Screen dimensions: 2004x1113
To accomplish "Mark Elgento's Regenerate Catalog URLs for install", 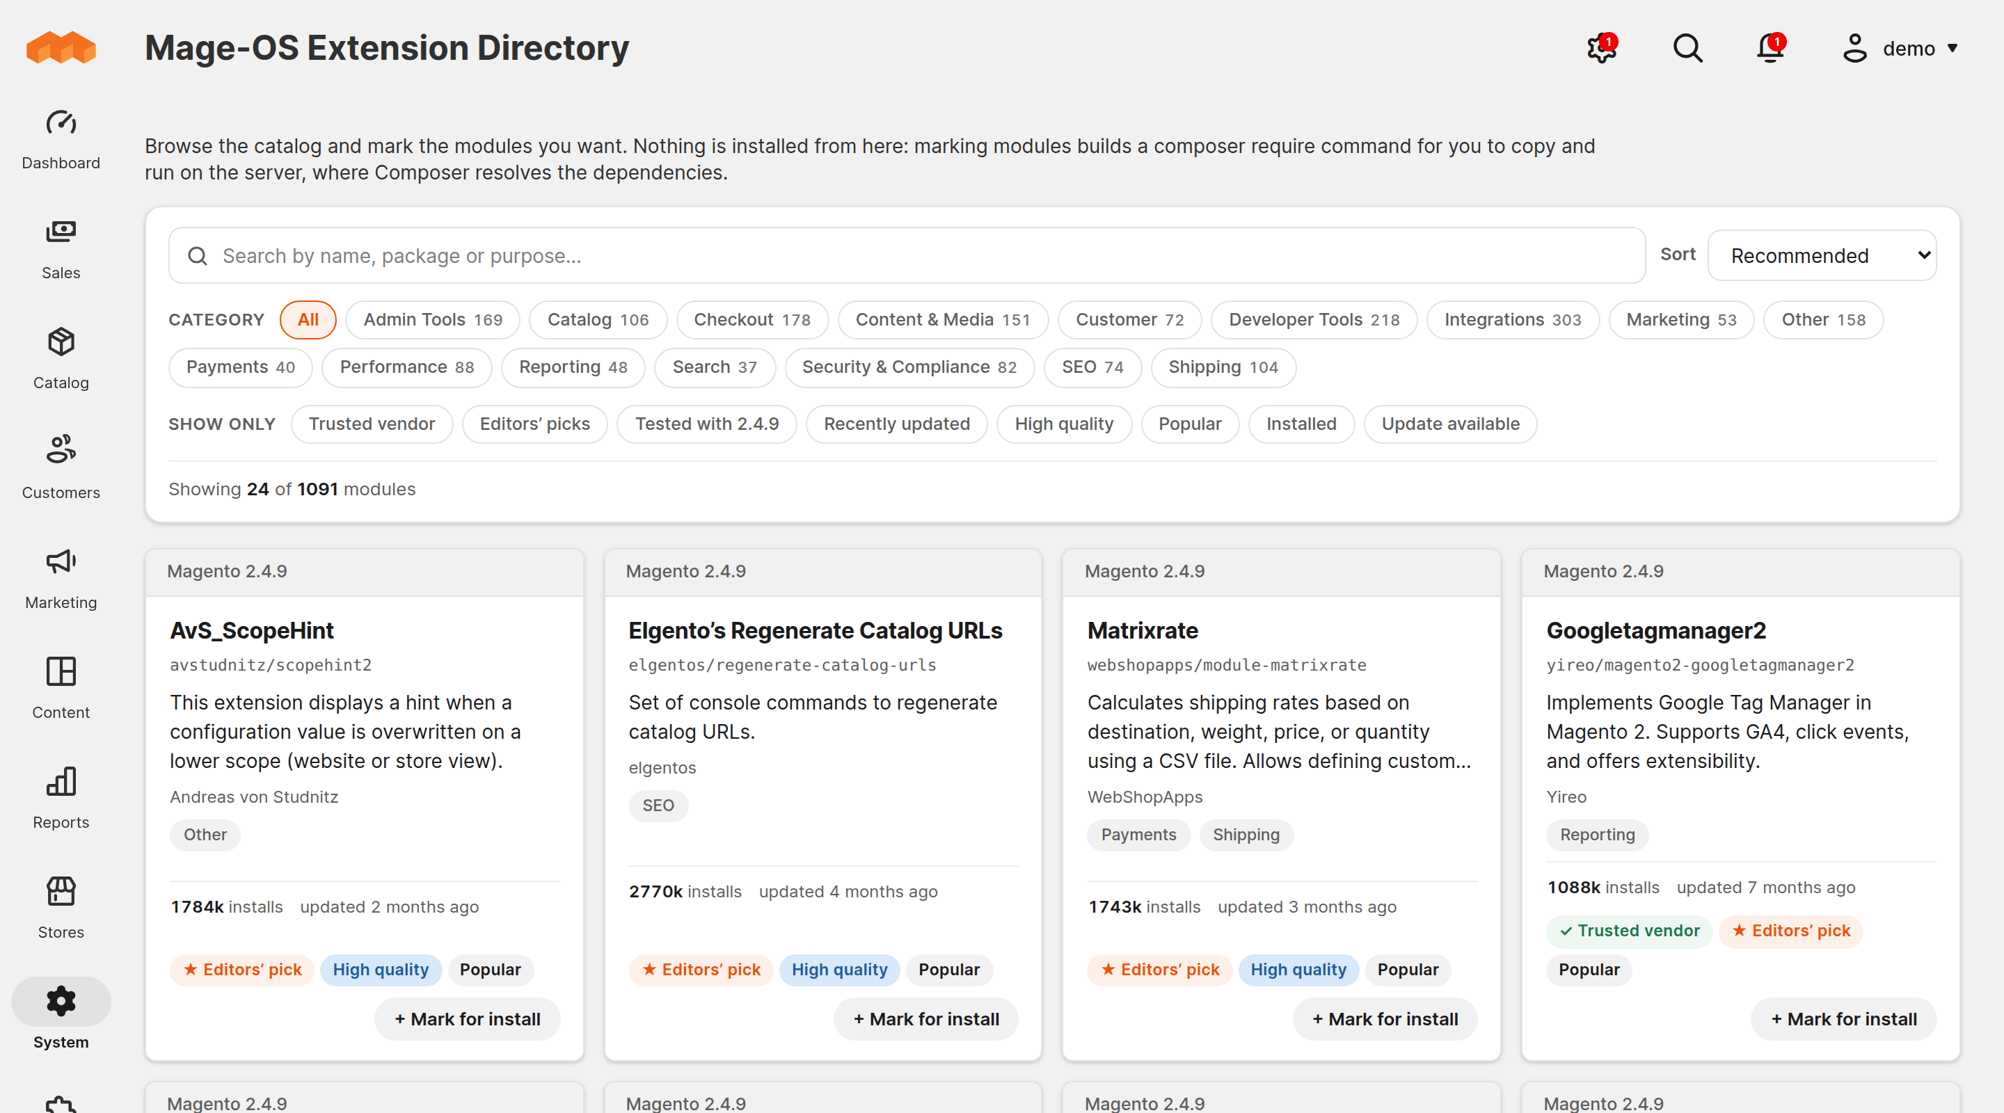I will (x=925, y=1018).
